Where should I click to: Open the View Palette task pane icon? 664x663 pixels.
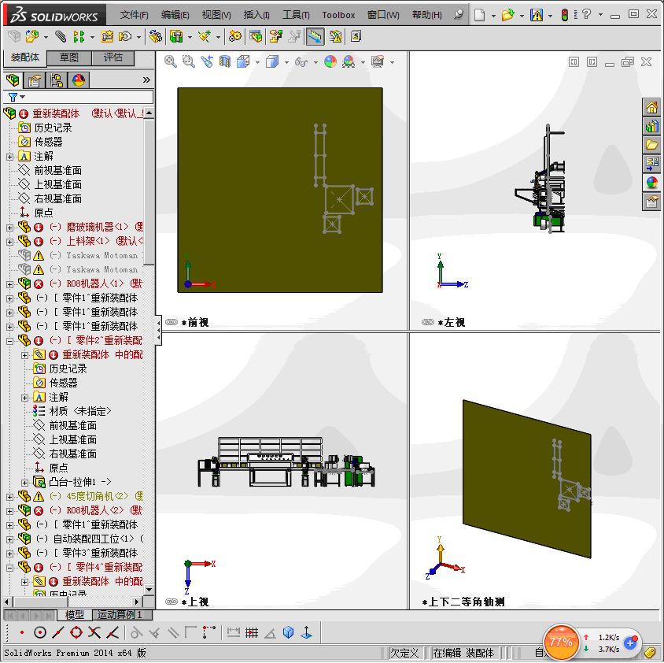coord(651,164)
